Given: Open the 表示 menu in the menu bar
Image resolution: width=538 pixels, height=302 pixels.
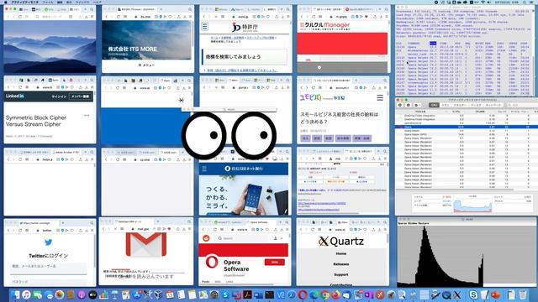Looking at the screenshot, I should 69,2.
